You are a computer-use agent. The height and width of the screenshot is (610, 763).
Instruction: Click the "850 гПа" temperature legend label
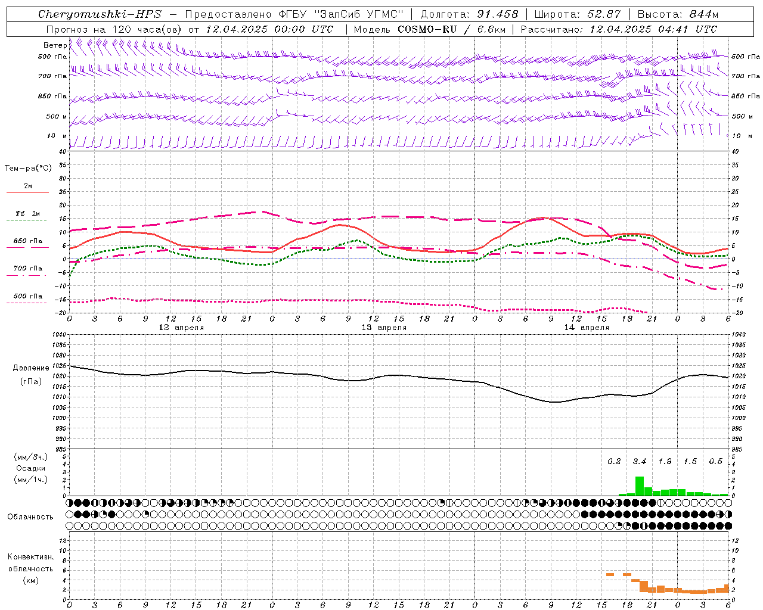point(27,241)
